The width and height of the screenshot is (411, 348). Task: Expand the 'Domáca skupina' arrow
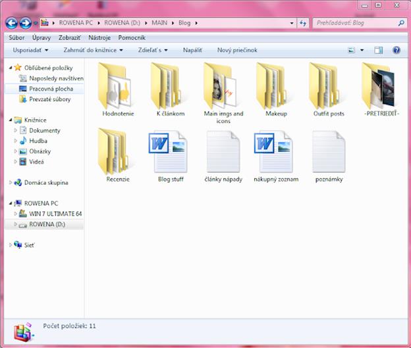click(x=11, y=182)
